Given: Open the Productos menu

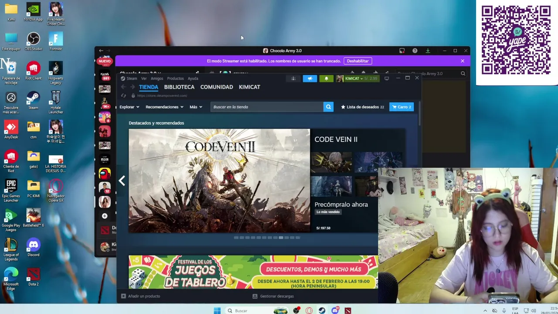Looking at the screenshot, I should [175, 78].
